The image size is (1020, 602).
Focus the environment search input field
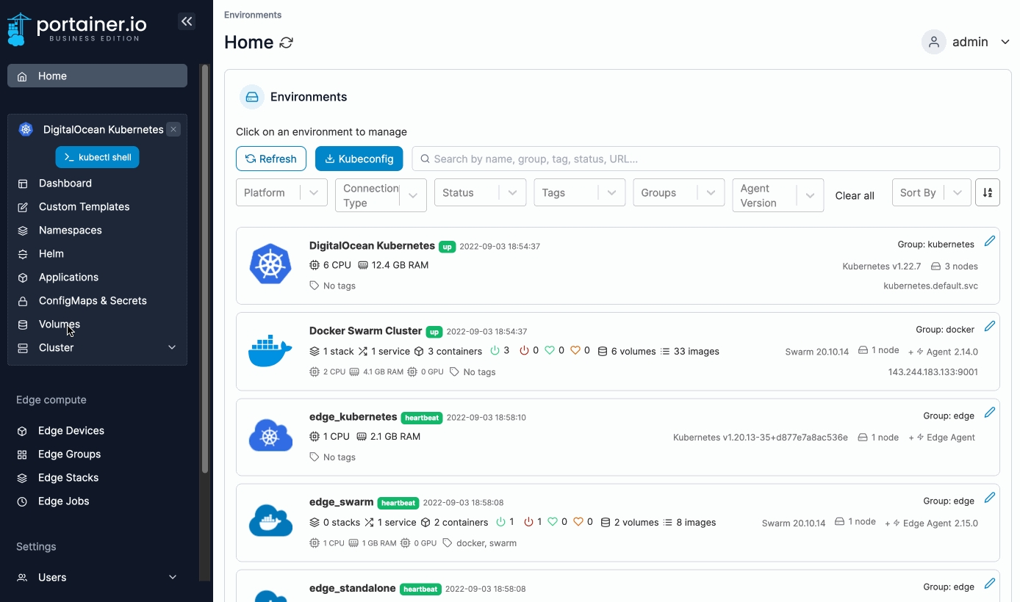coord(705,159)
